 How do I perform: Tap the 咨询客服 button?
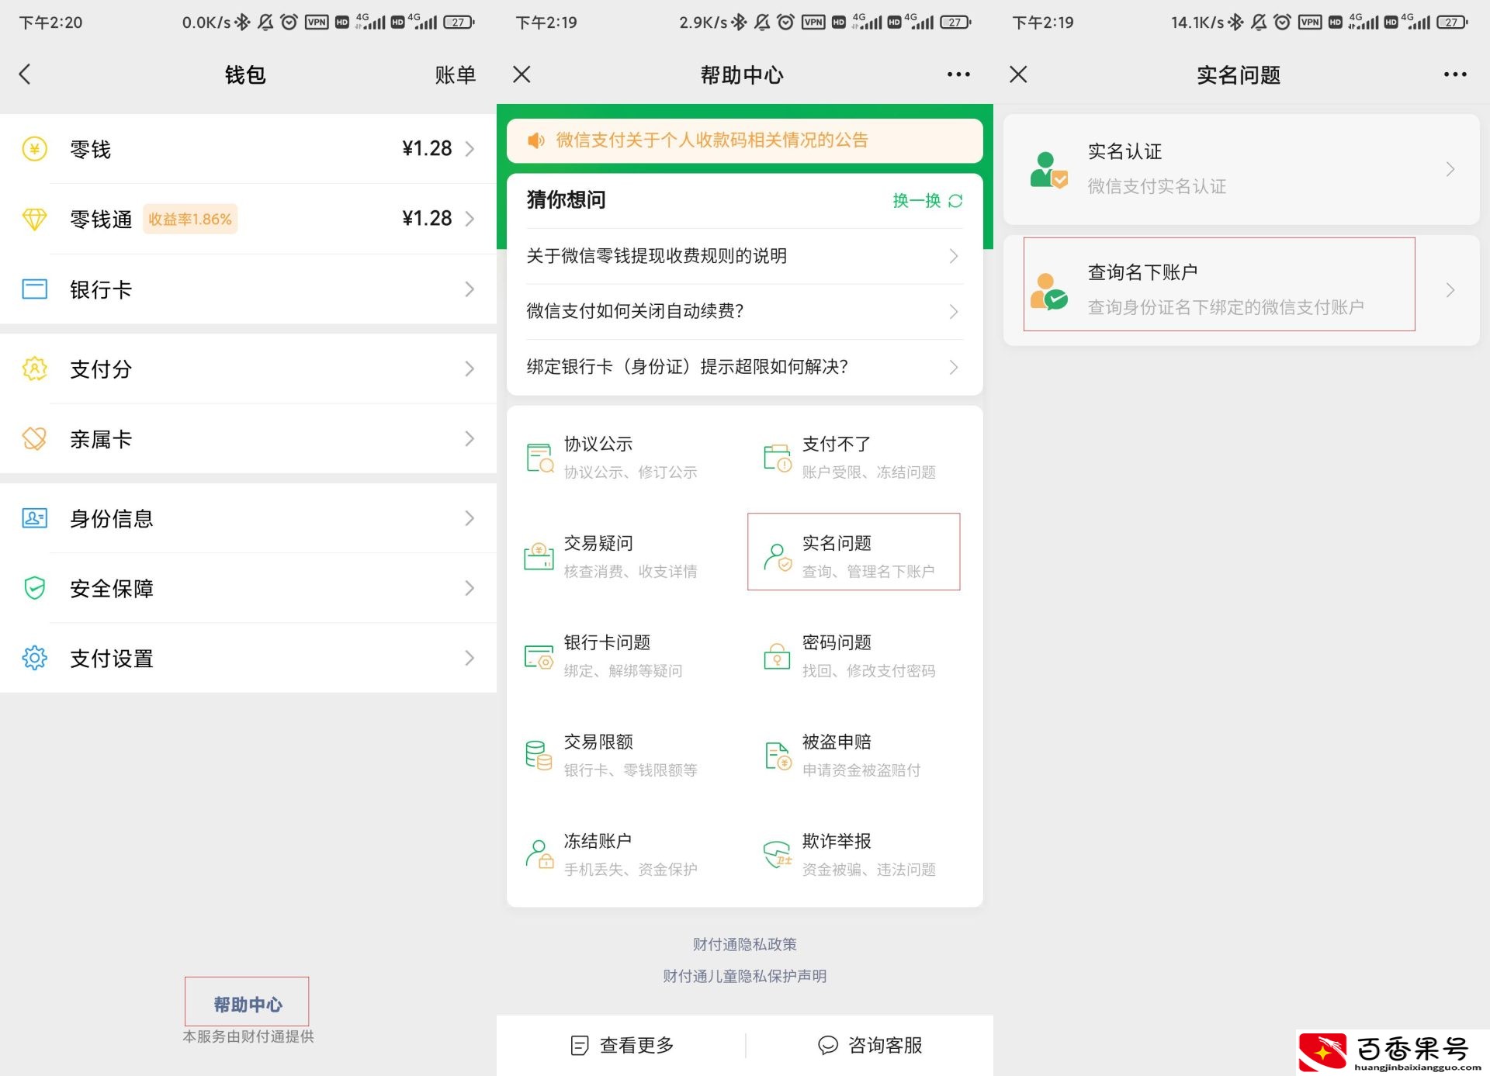tap(871, 1045)
